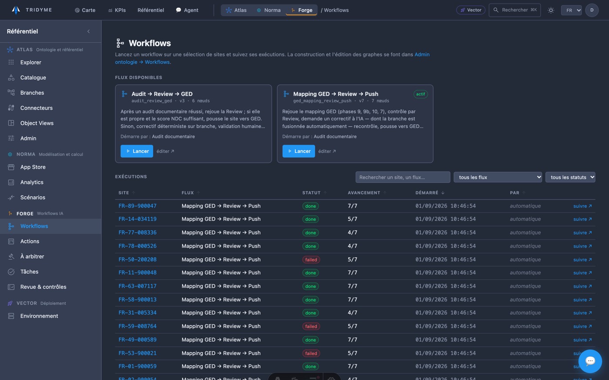609x380 pixels.
Task: Open Environnement under Vector
Action: coord(50,316)
